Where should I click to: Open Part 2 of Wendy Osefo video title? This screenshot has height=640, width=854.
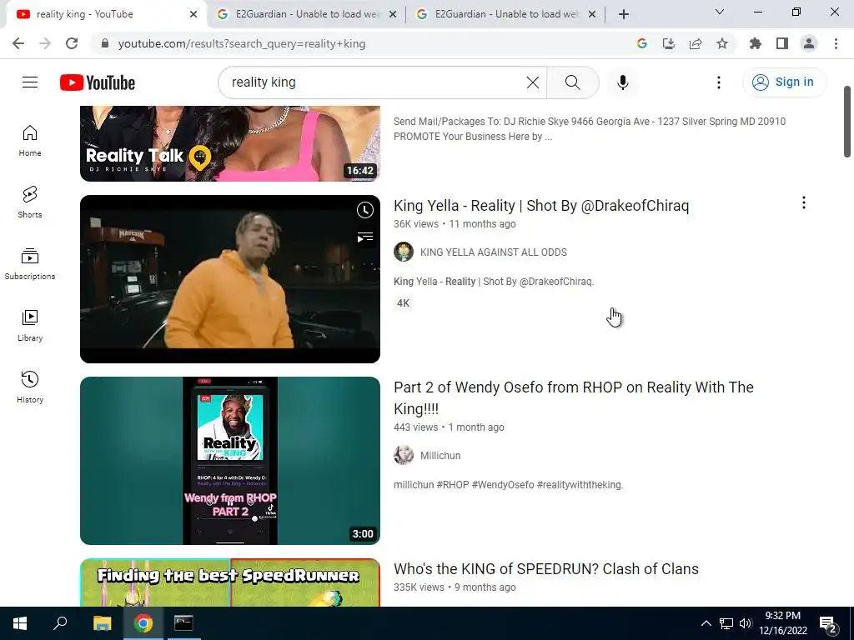point(574,397)
